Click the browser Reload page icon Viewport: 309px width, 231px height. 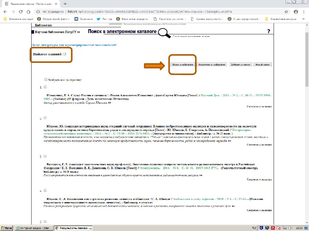[x=21, y=12]
